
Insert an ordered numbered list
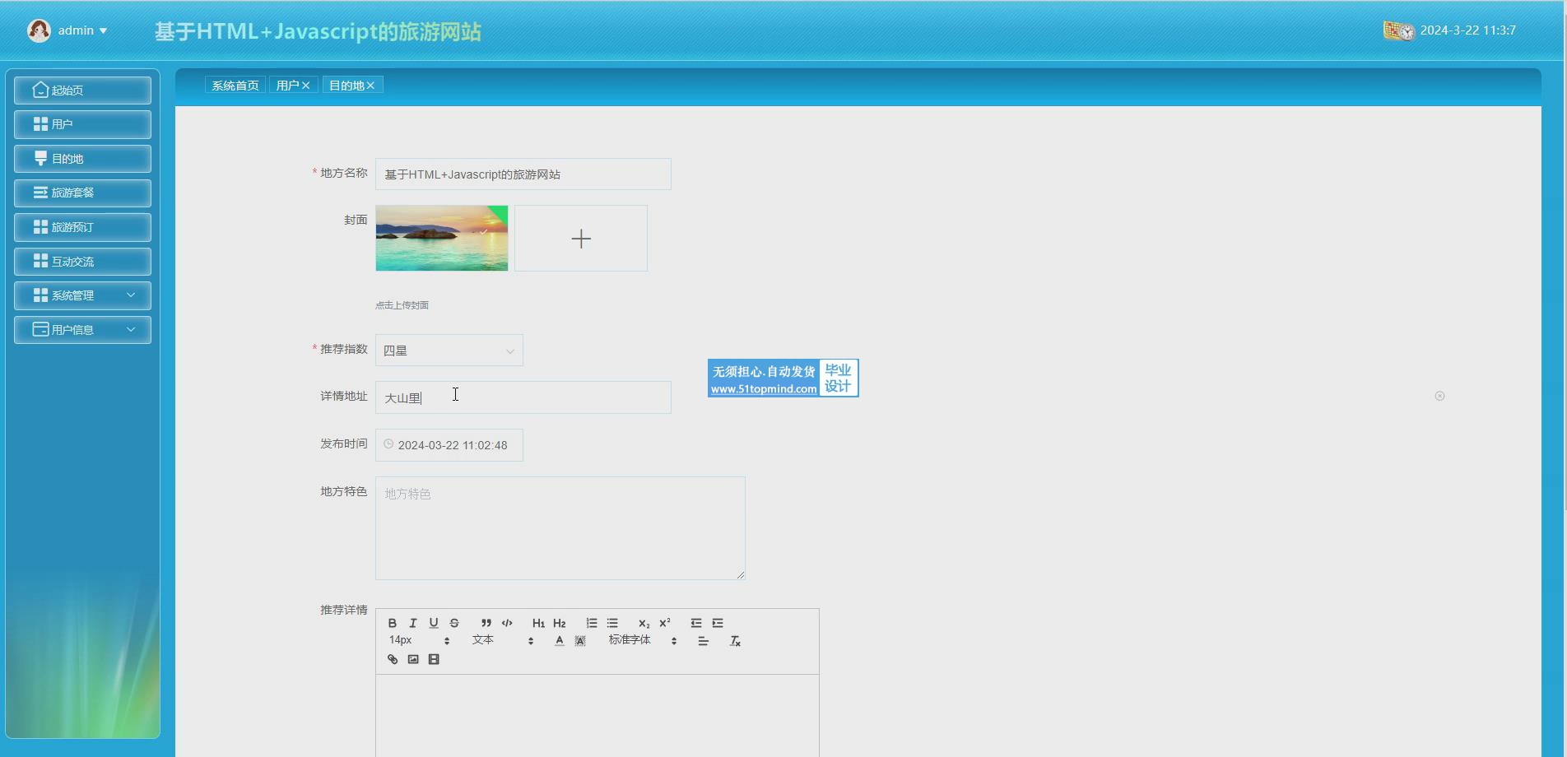592,623
